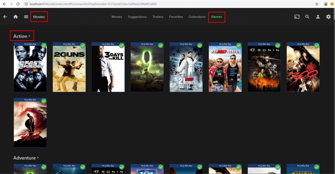Image resolution: width=335 pixels, height=174 pixels.
Task: View site information icon in address bar
Action: [26, 4]
